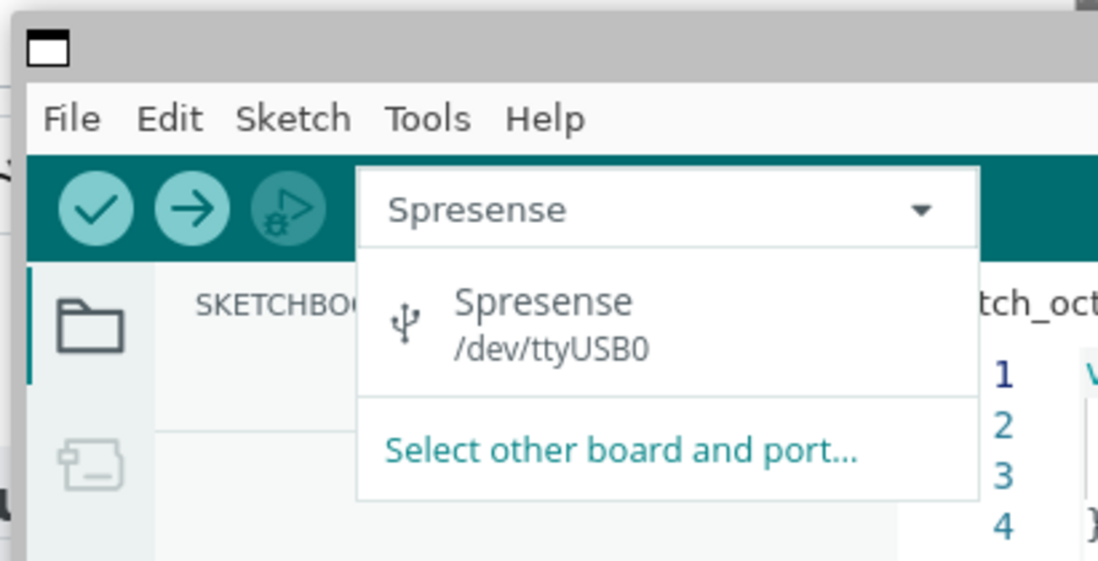Open the Sketch menu
This screenshot has height=561, width=1098.
(292, 119)
